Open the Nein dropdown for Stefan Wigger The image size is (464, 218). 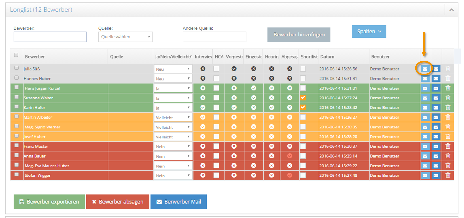(173, 176)
